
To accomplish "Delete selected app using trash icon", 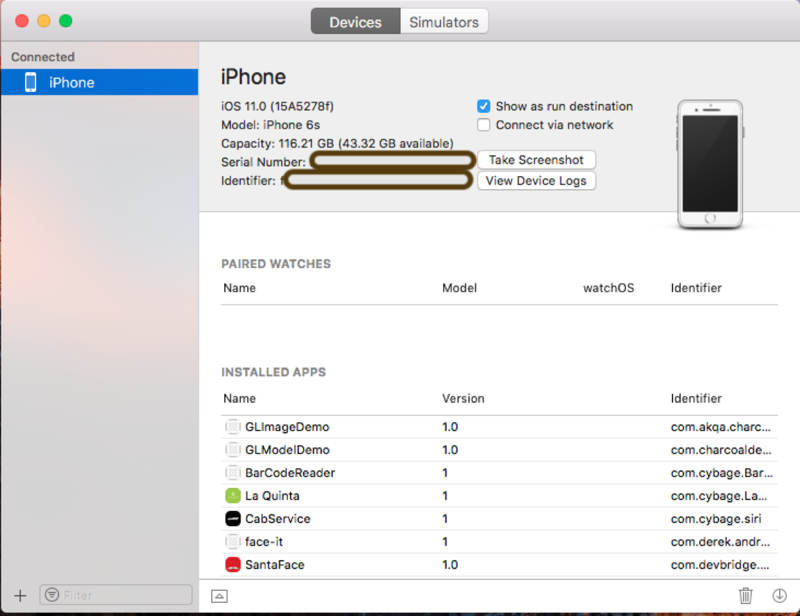I will click(745, 596).
